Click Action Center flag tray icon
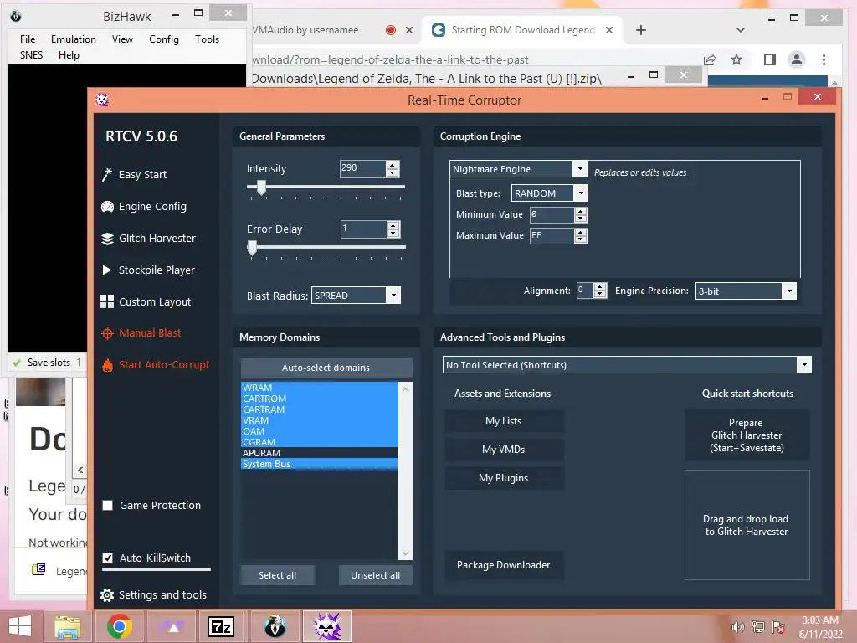 pyautogui.click(x=778, y=627)
